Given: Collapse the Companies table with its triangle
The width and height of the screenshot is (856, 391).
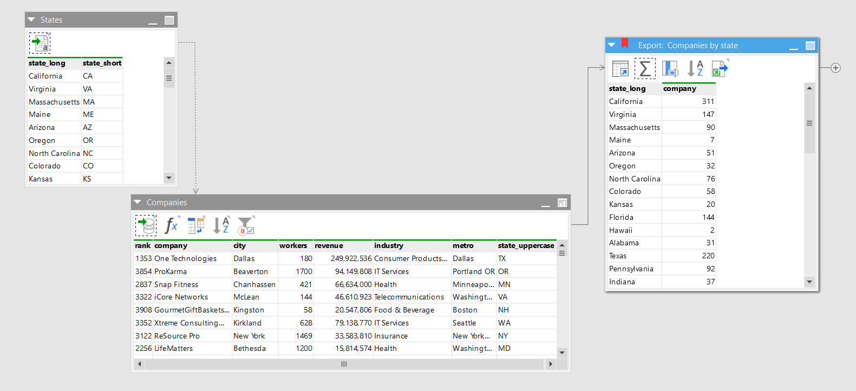Looking at the screenshot, I should 138,202.
